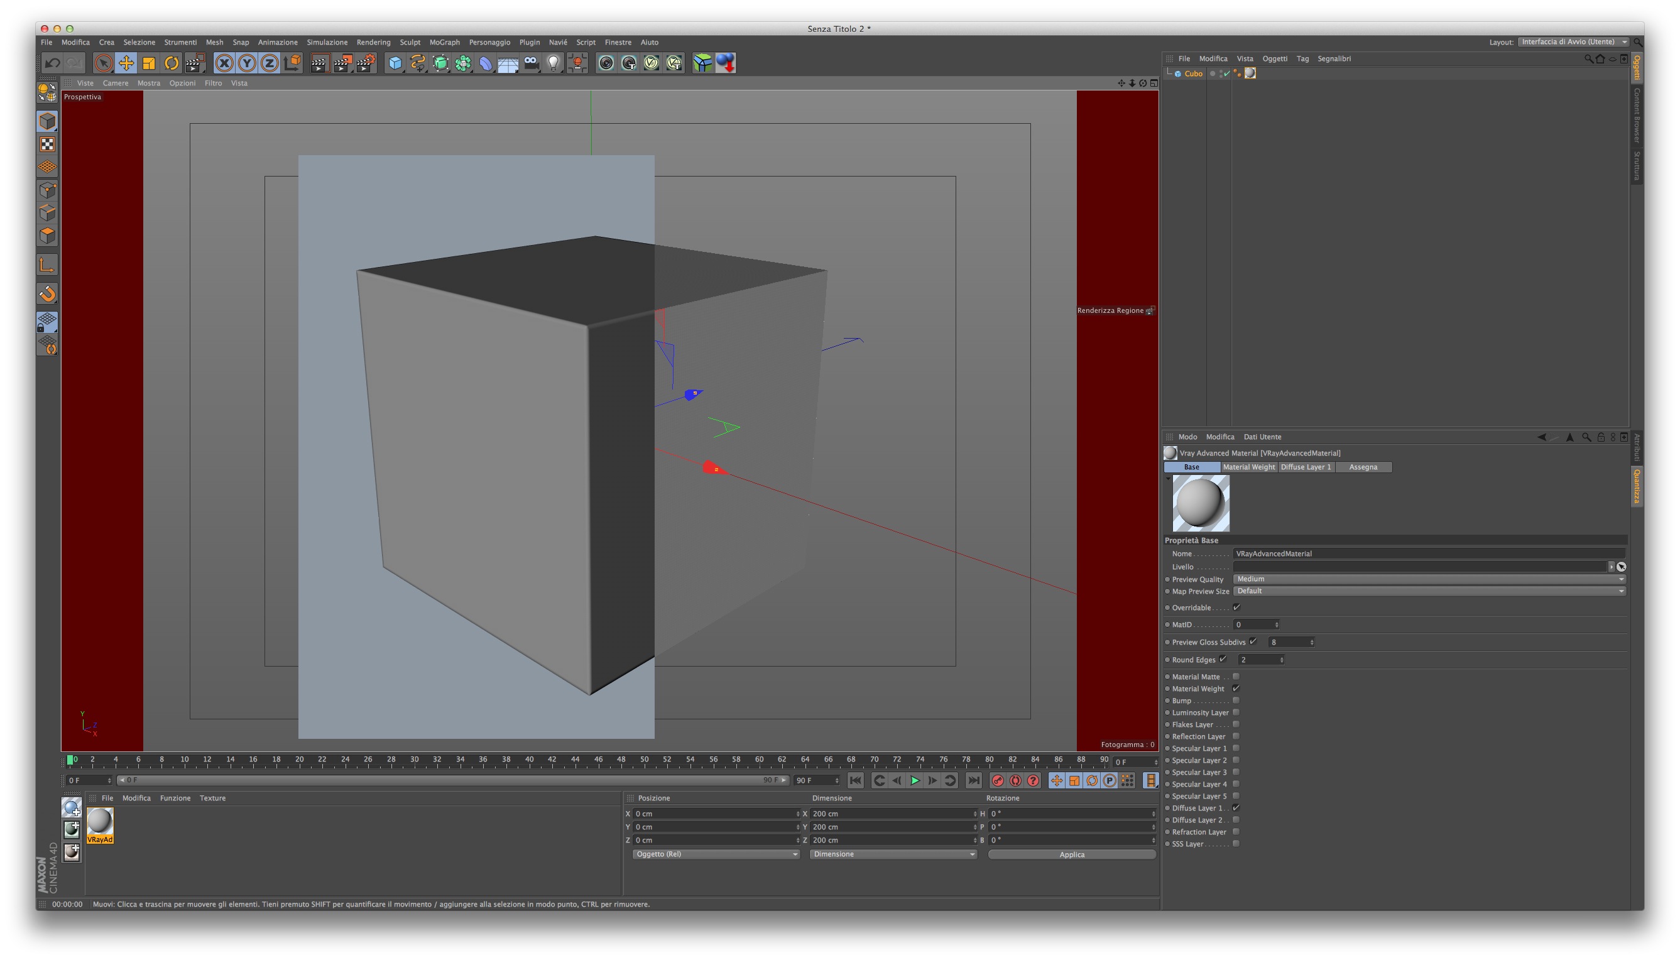Screen dimensions: 1680x960
Task: Enable the Reflection Layer checkbox
Action: tap(1236, 736)
